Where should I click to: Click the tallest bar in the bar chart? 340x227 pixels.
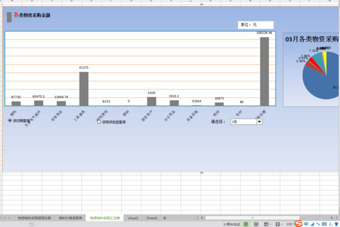pos(264,71)
